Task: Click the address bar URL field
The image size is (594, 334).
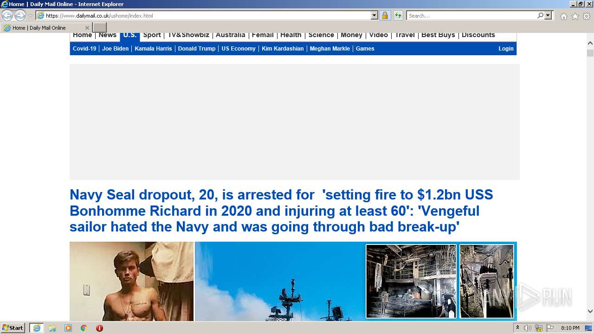Action: pyautogui.click(x=204, y=16)
